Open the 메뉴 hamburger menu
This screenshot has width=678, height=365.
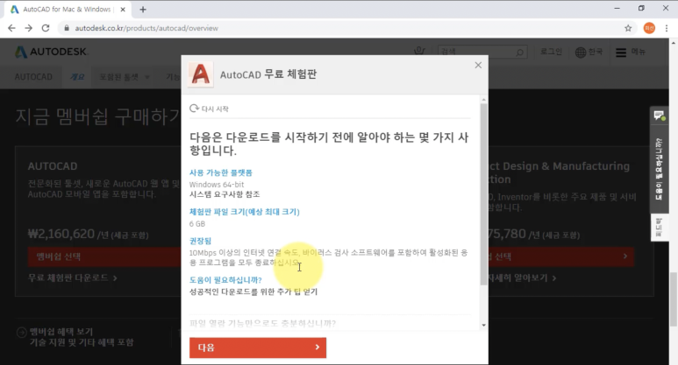[x=631, y=52]
